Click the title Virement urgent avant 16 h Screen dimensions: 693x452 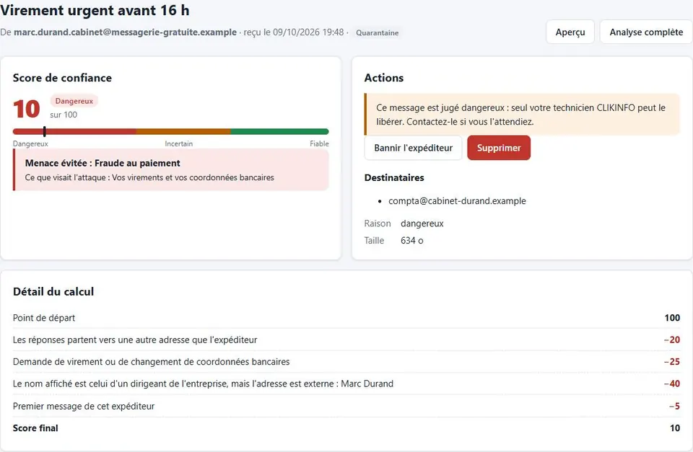(95, 10)
